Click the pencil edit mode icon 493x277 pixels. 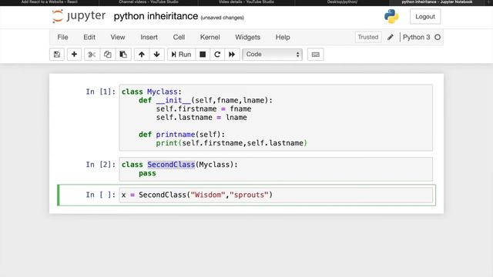point(391,37)
